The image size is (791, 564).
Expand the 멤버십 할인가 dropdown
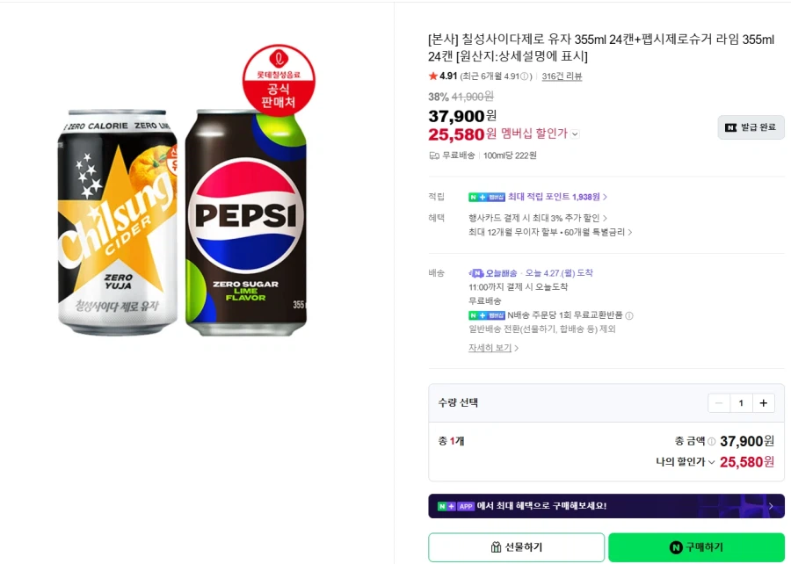click(x=575, y=133)
